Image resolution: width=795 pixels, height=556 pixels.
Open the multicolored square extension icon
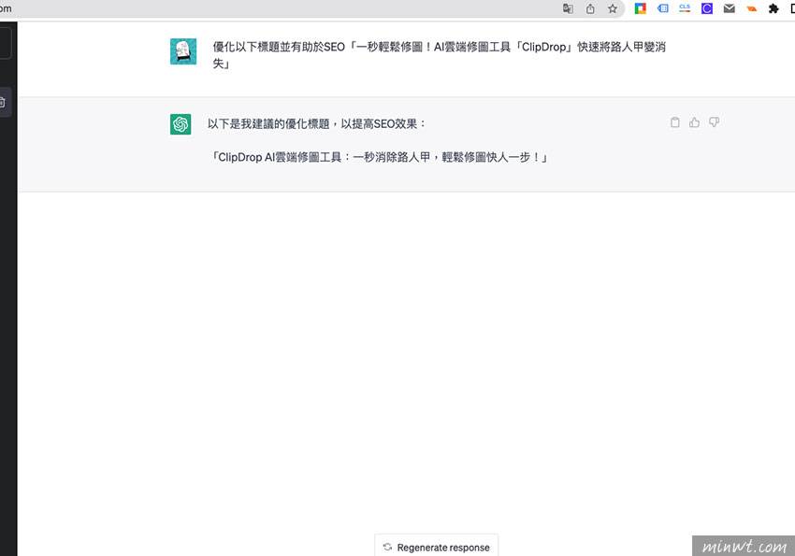(641, 8)
